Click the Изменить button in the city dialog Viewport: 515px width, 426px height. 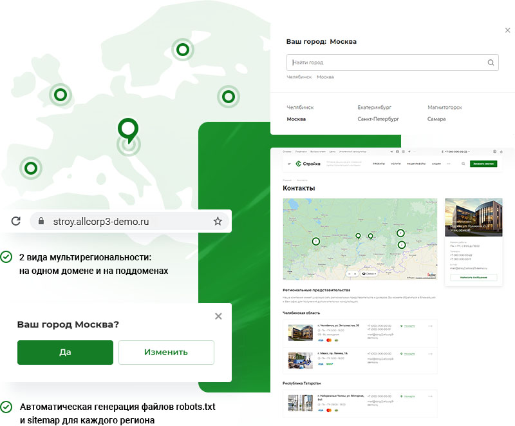(166, 353)
